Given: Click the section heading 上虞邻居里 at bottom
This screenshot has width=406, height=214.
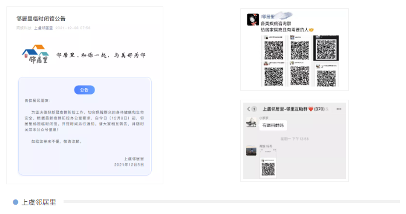Looking at the screenshot, I should point(38,202).
